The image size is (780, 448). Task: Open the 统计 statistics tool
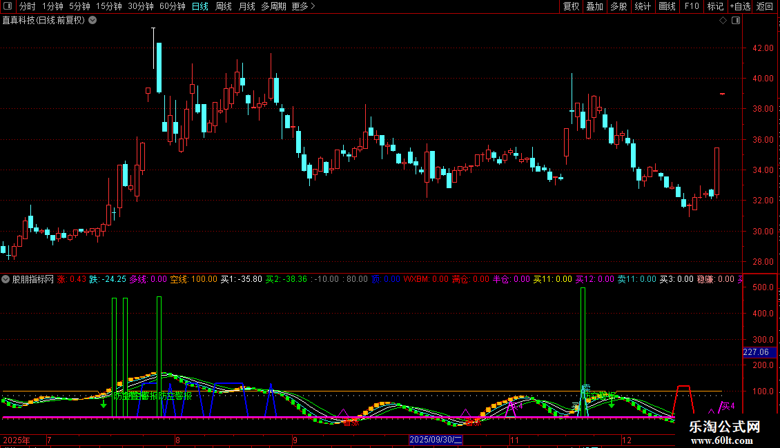[x=643, y=6]
